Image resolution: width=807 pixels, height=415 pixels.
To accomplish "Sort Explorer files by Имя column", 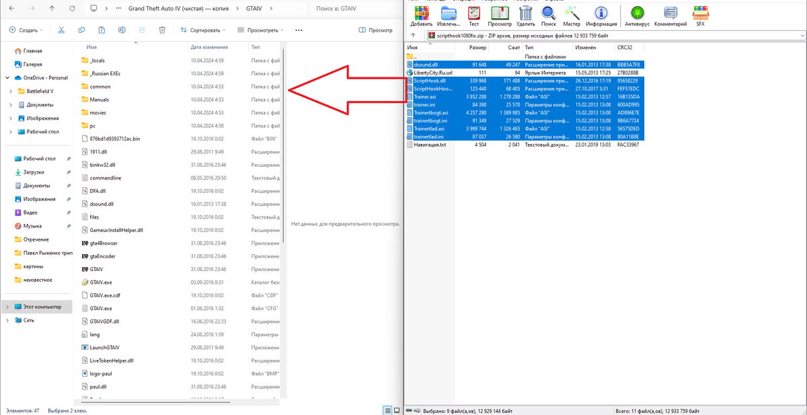I will point(93,48).
